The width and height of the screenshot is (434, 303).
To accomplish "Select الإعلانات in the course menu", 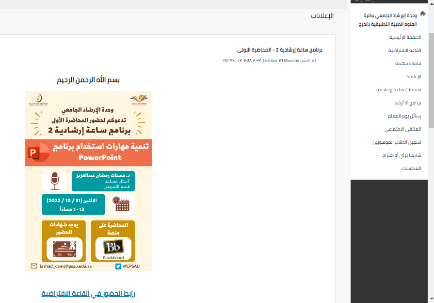I will tap(413, 77).
